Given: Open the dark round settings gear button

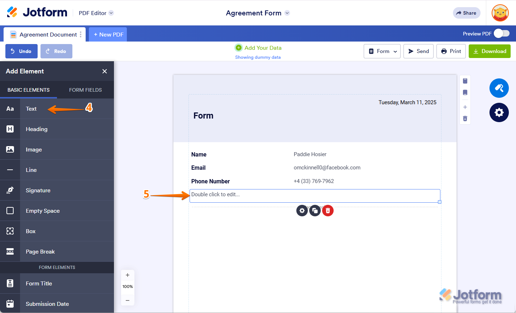Looking at the screenshot, I should point(499,112).
